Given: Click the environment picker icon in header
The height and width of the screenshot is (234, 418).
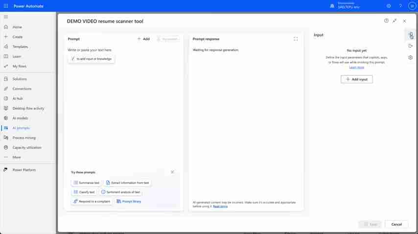Looking at the screenshot, I should 332,6.
